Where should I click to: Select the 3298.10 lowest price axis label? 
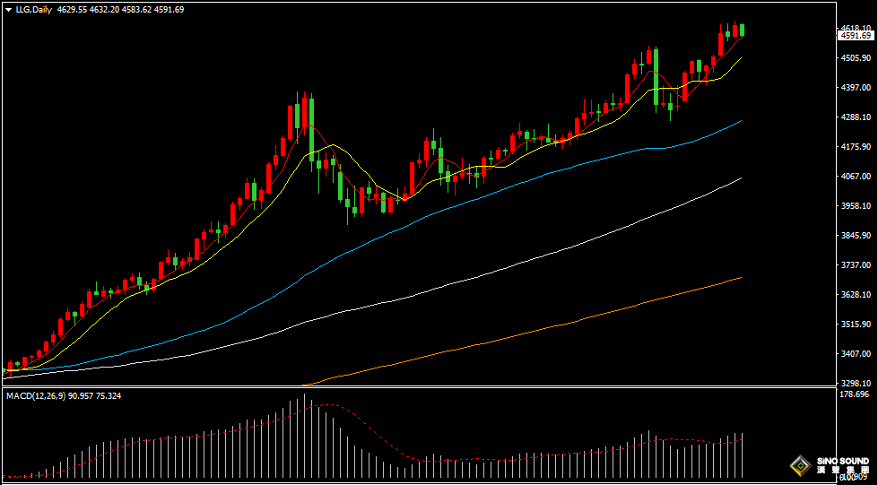tap(856, 383)
